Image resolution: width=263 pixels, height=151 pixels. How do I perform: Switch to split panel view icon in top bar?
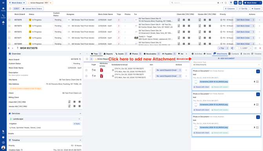coord(240,3)
